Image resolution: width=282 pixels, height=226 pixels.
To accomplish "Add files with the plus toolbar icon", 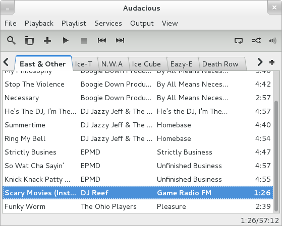I will (x=47, y=41).
